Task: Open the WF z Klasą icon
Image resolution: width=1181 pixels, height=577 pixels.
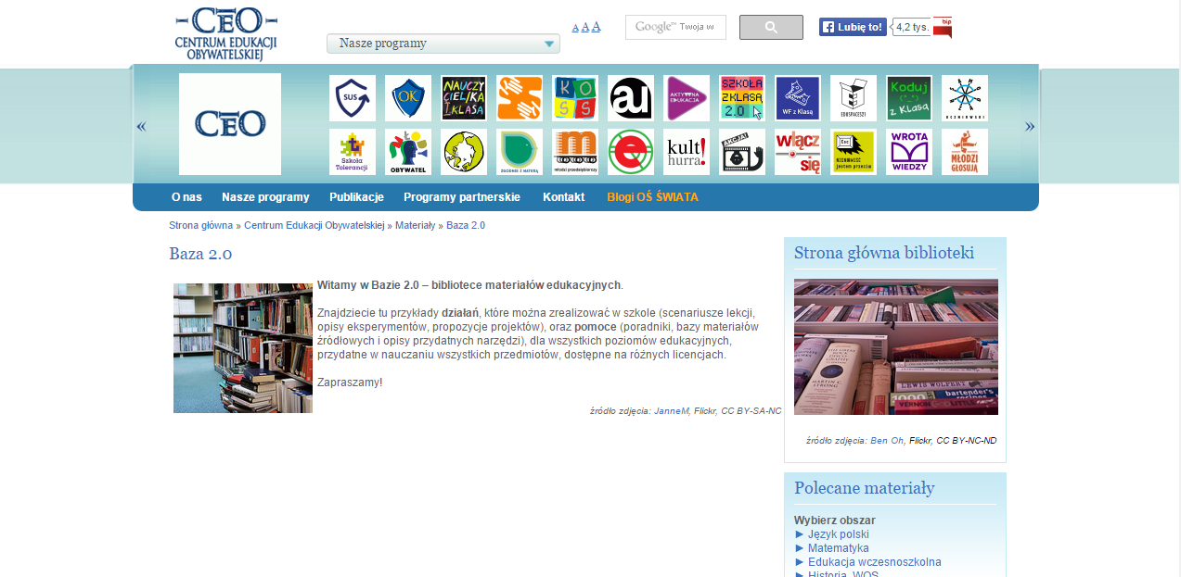Action: pos(798,98)
